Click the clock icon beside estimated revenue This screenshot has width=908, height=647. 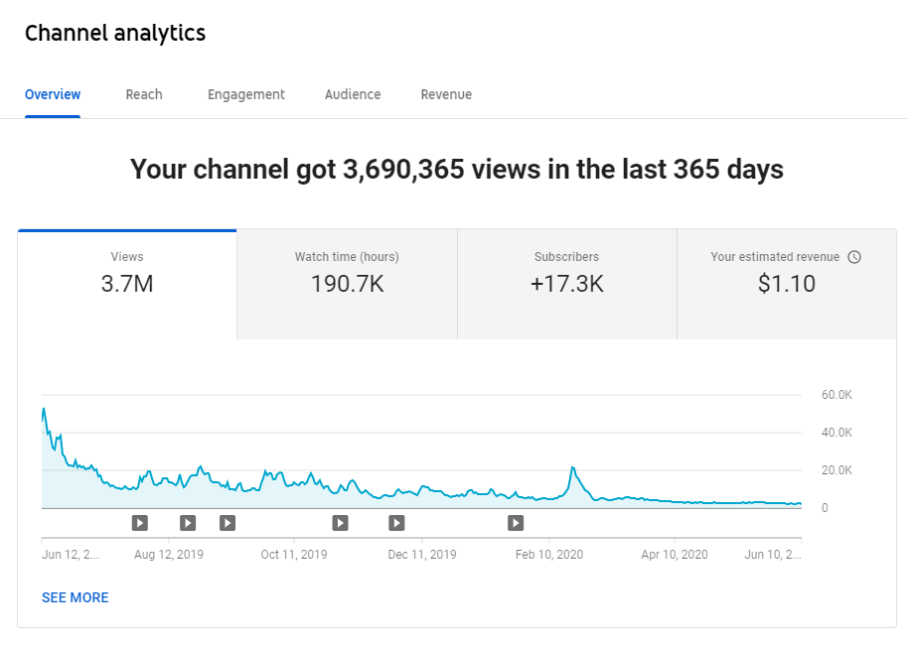pyautogui.click(x=854, y=257)
